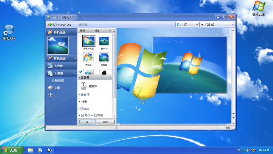The height and width of the screenshot is (154, 273).
Task: Click the percentage readout in status bar
Action: click(x=227, y=128)
